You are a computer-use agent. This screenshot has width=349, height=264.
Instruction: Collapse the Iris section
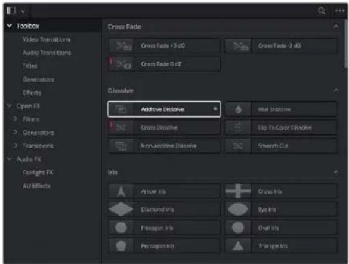point(336,172)
